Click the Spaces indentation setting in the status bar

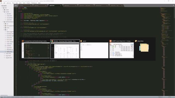coord(161,97)
